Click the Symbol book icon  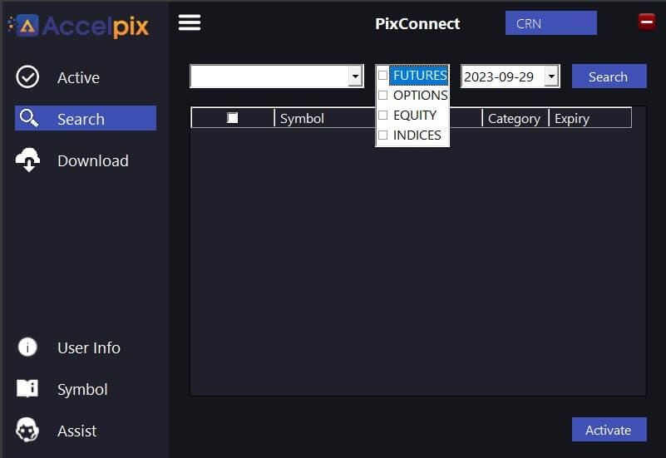[x=27, y=388]
